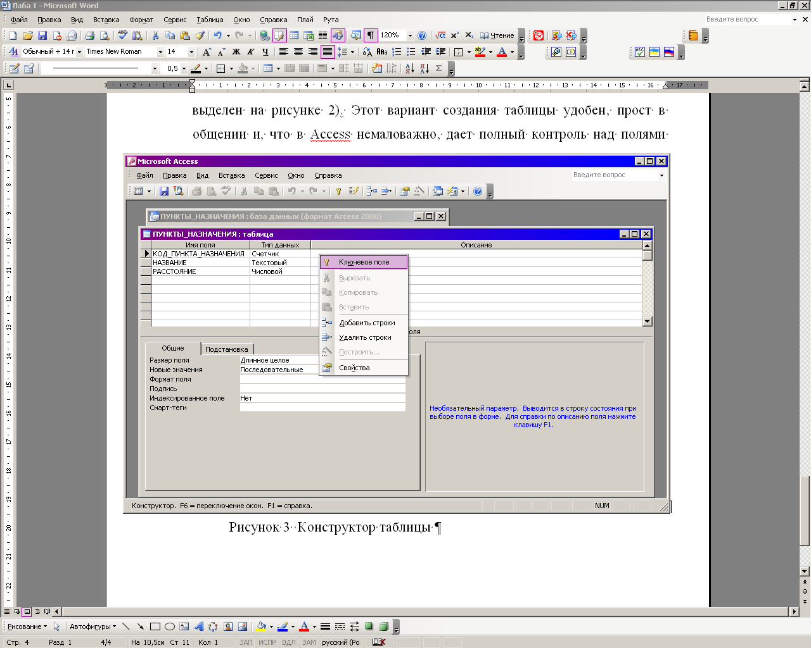Open a file with the folder icon

coord(27,35)
